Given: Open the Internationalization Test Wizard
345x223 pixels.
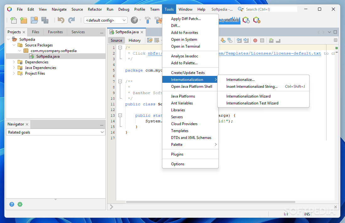Looking at the screenshot, I should (263, 103).
